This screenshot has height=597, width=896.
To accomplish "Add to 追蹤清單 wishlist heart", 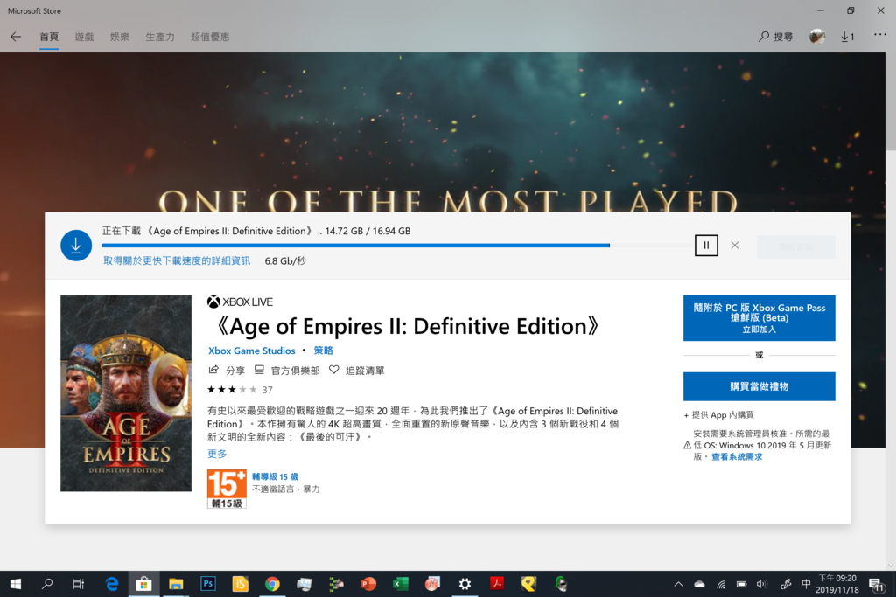I will 357,371.
